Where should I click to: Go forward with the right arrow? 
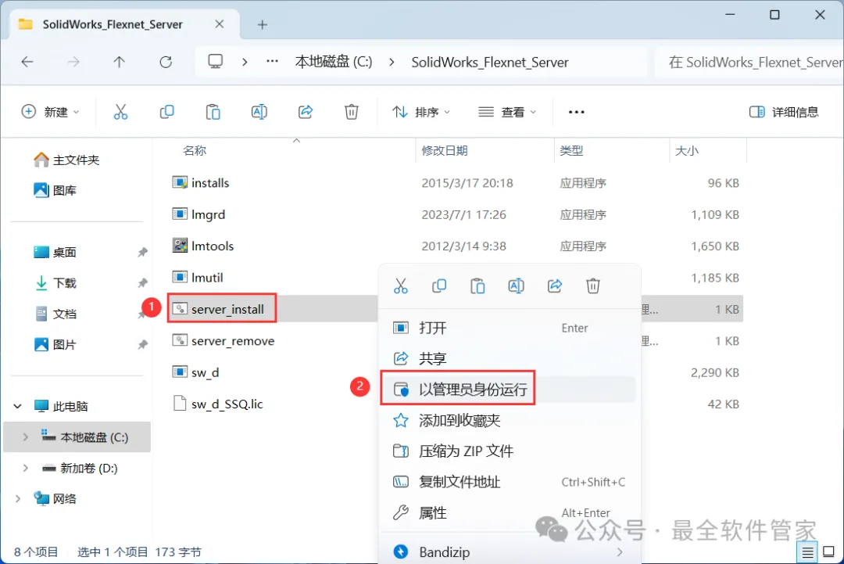tap(73, 62)
